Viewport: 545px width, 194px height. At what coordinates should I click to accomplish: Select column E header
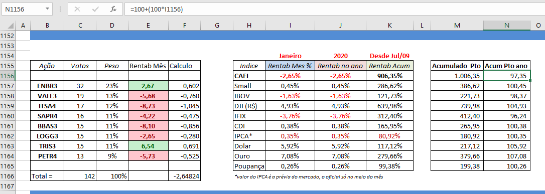pyautogui.click(x=149, y=26)
